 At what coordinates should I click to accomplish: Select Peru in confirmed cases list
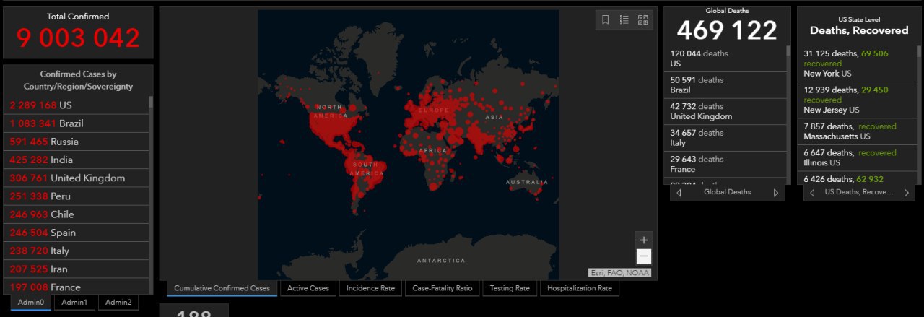(76, 196)
